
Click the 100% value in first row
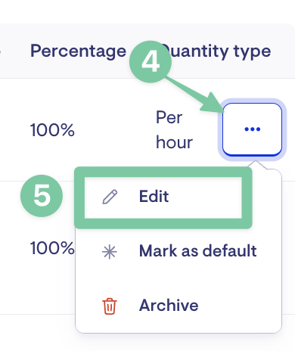pos(52,130)
